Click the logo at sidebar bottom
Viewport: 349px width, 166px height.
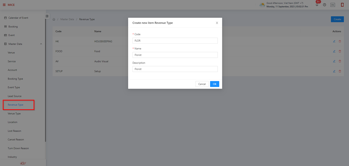[23, 163]
